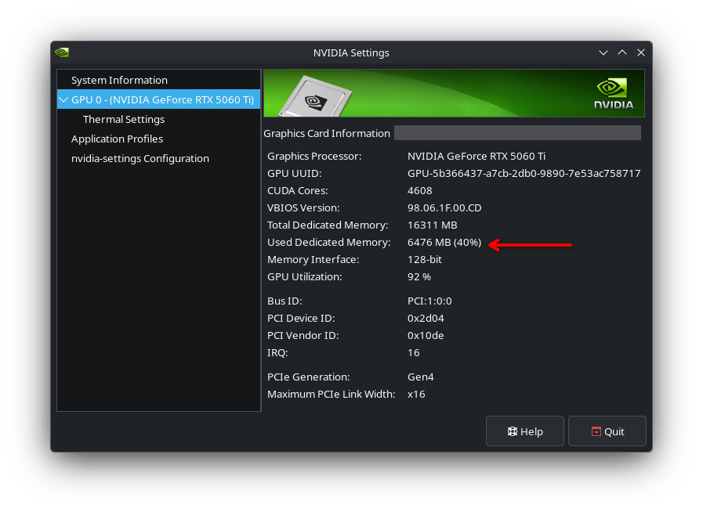Open System Information page
Image resolution: width=703 pixels, height=512 pixels.
point(119,80)
